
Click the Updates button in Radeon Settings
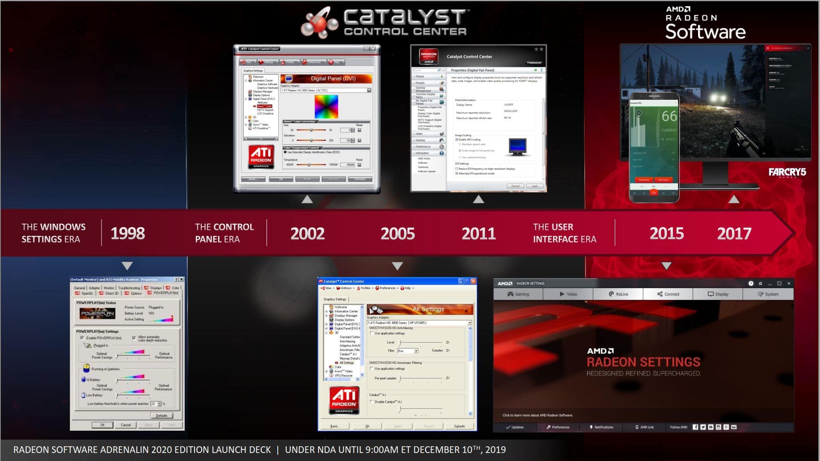coord(515,427)
